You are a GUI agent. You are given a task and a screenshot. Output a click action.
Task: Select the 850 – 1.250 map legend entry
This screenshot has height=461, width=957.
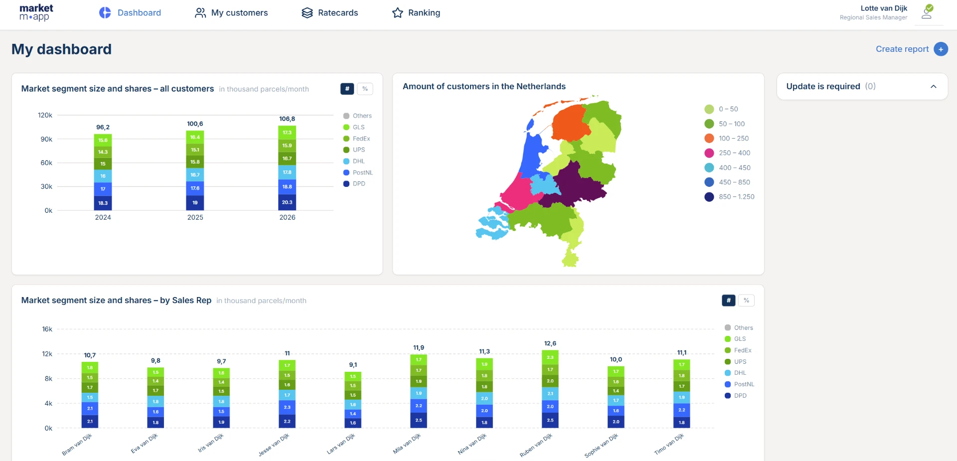click(729, 196)
